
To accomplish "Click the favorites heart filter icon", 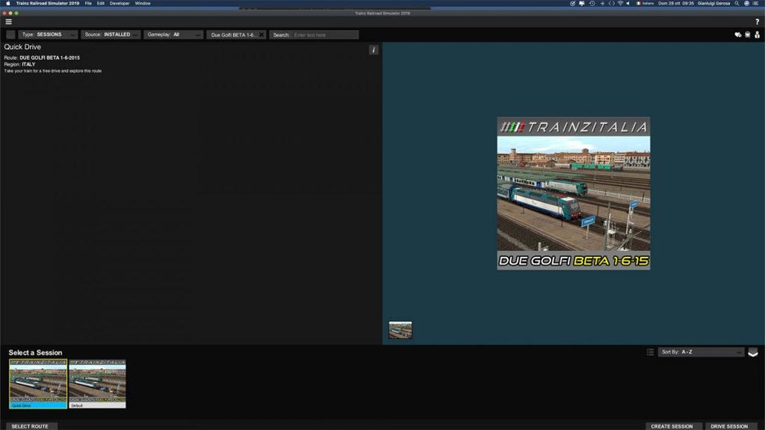I will pos(737,34).
